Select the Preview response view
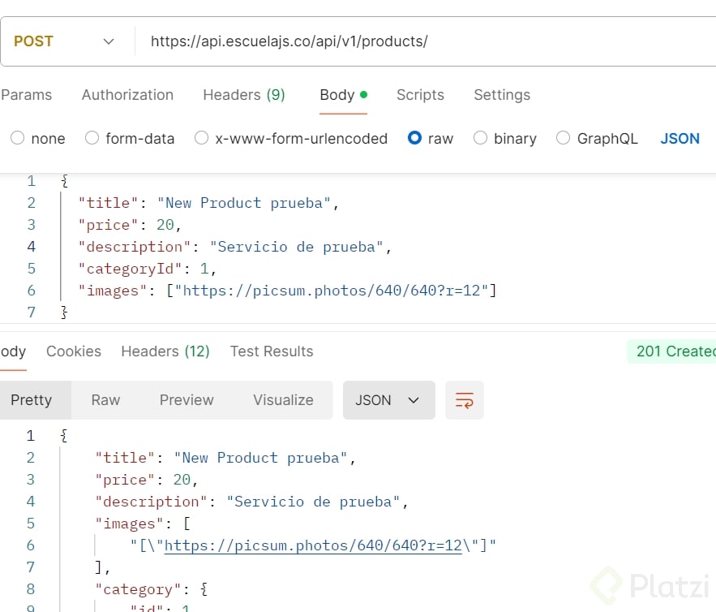Viewport: 716px width, 612px height. (187, 400)
